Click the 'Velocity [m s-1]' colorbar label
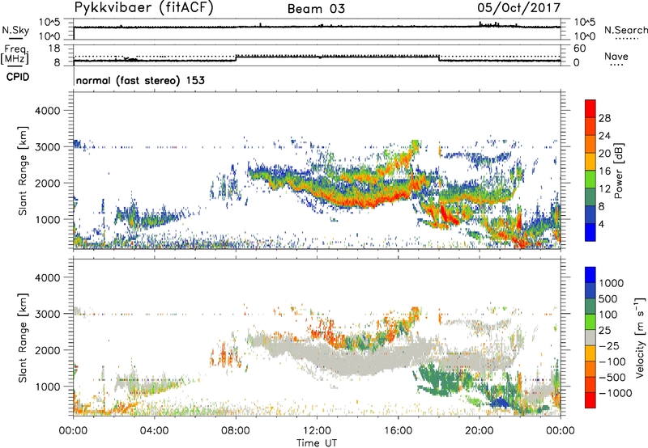Image resolution: width=648 pixels, height=448 pixels. [x=640, y=338]
